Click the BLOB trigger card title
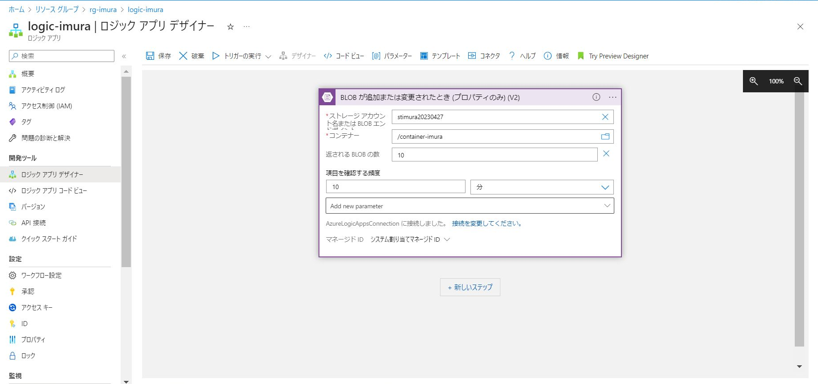 click(430, 97)
